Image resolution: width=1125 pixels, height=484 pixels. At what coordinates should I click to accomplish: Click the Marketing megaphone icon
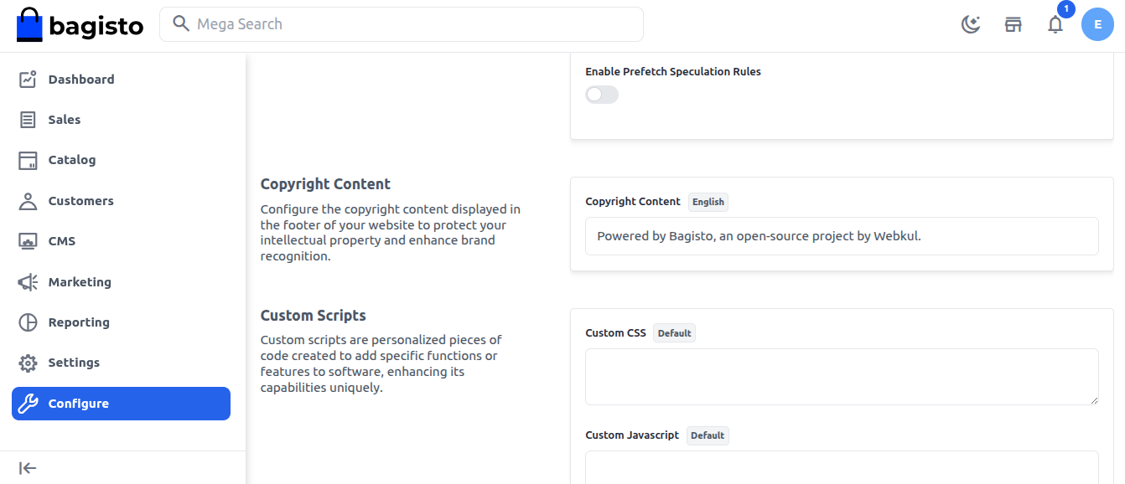(29, 282)
